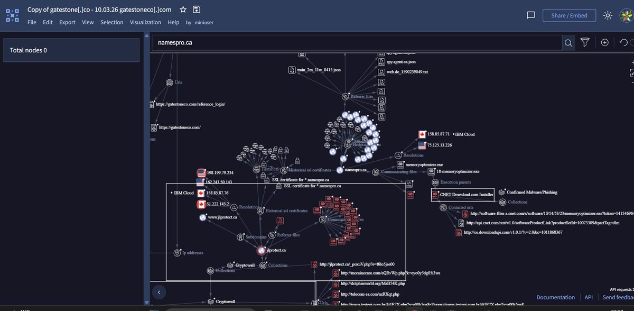
Task: Open the comments speech bubble icon
Action: (531, 15)
